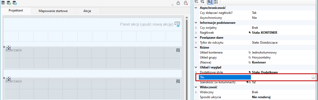
Task: Click the Asynchroniczny value Nie
Action: pos(254,18)
